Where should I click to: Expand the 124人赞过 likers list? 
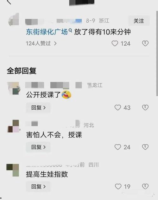(41, 43)
